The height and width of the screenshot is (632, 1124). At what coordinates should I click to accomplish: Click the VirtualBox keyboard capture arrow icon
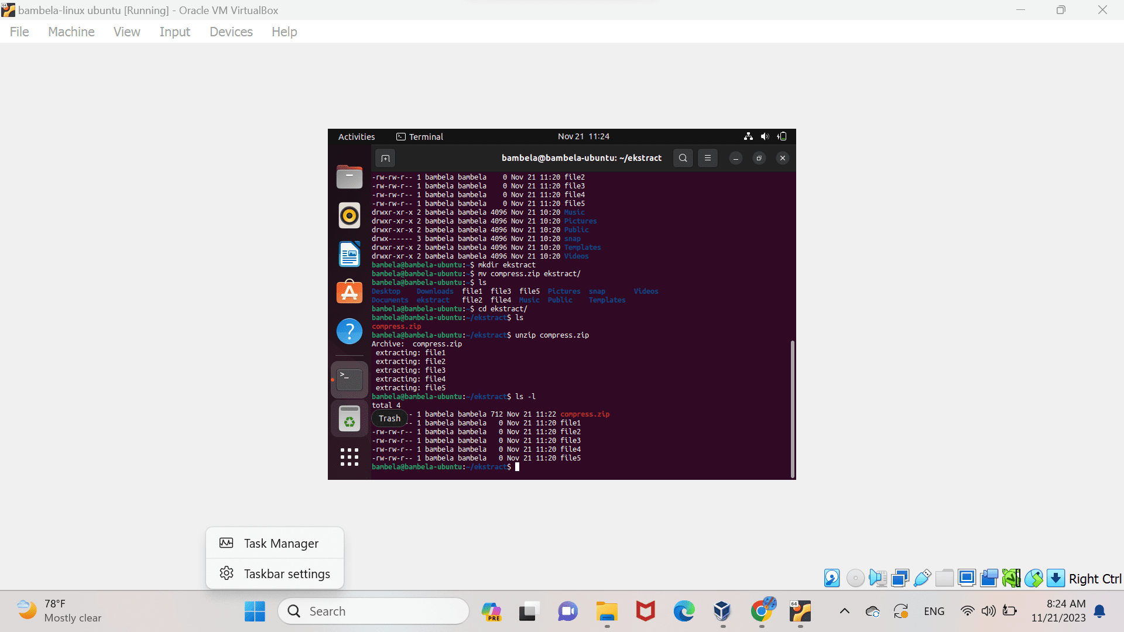click(1056, 578)
